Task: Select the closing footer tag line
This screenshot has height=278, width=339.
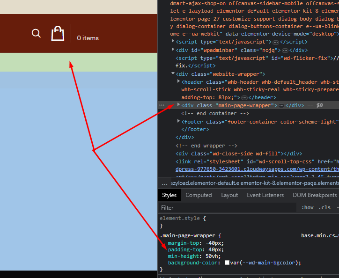Action: (x=195, y=129)
